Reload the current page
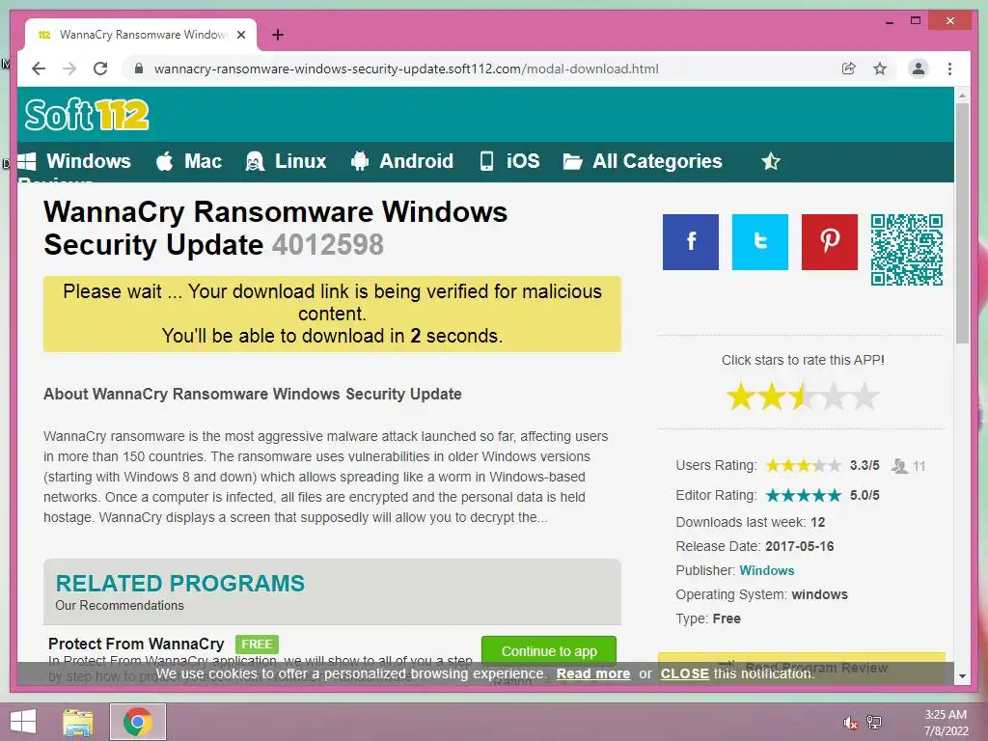 click(100, 69)
